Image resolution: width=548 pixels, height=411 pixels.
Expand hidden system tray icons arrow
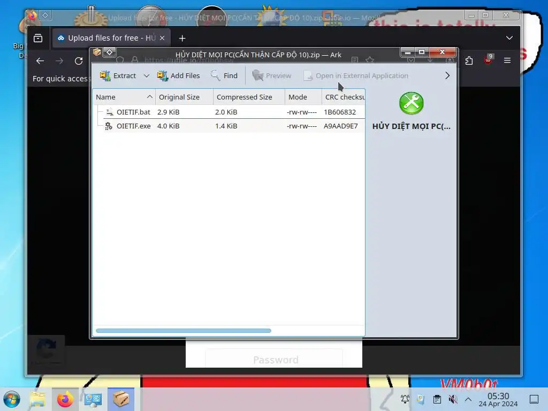pos(468,399)
